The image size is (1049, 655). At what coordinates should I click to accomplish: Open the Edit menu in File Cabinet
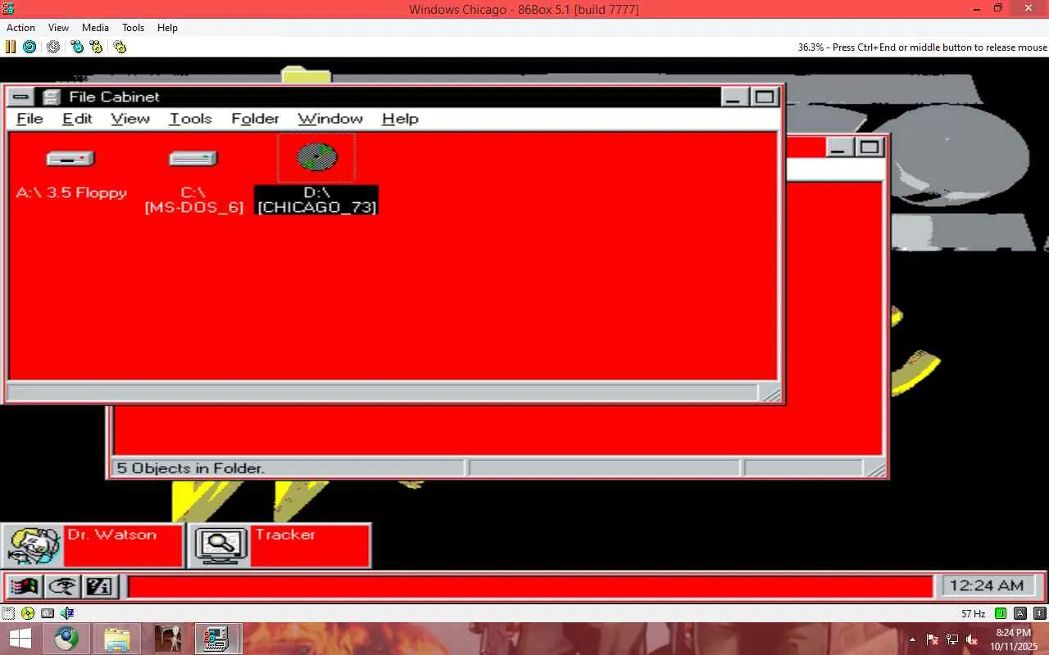click(x=77, y=119)
